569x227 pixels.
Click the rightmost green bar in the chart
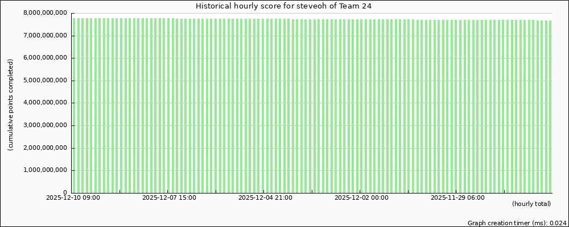[x=550, y=107]
